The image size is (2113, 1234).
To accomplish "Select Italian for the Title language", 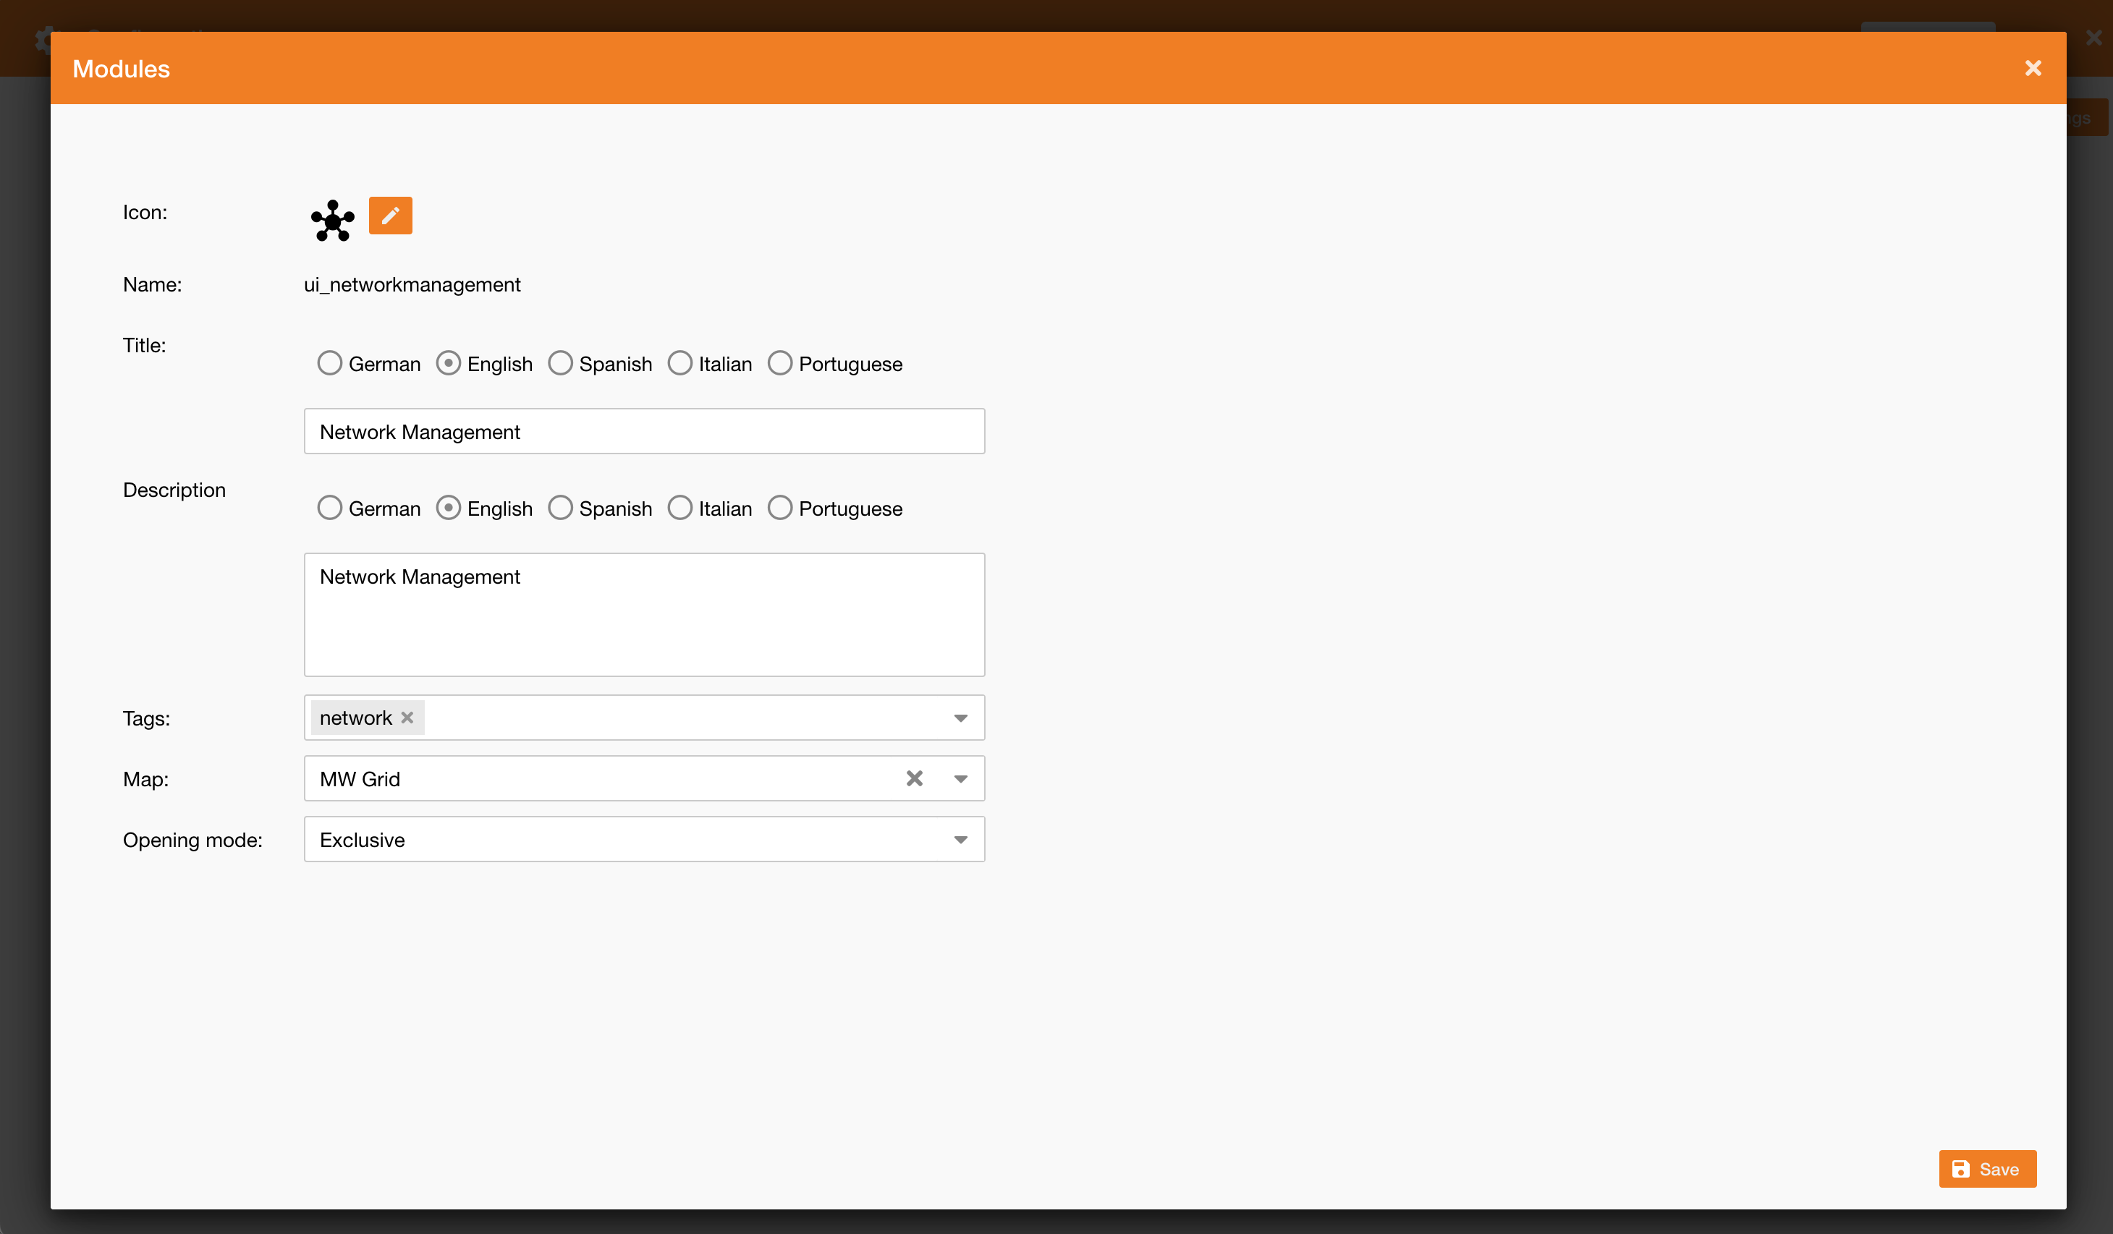I will pos(680,363).
